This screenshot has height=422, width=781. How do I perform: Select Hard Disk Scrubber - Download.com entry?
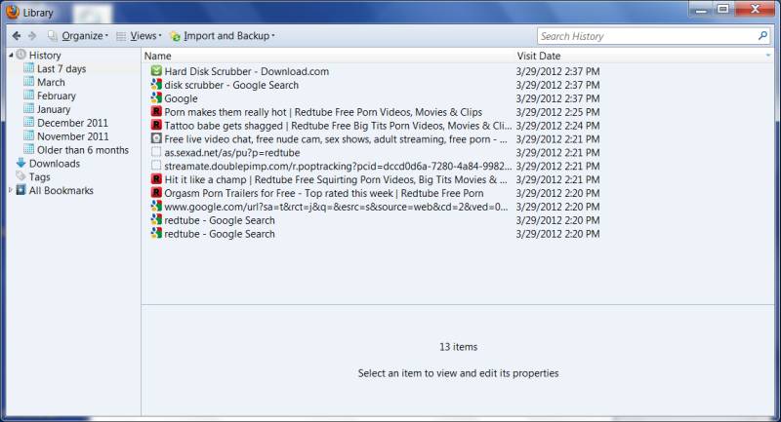point(247,71)
